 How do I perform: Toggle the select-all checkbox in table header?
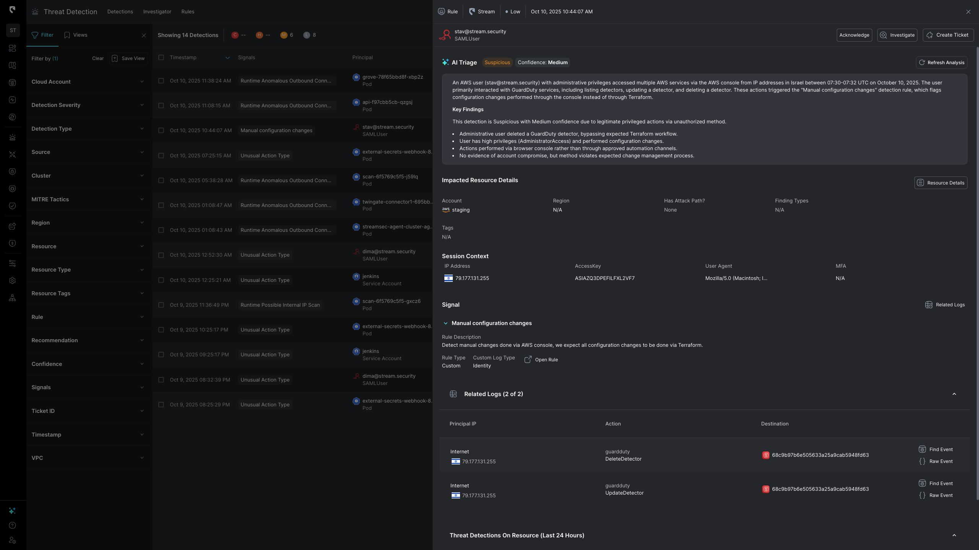161,58
